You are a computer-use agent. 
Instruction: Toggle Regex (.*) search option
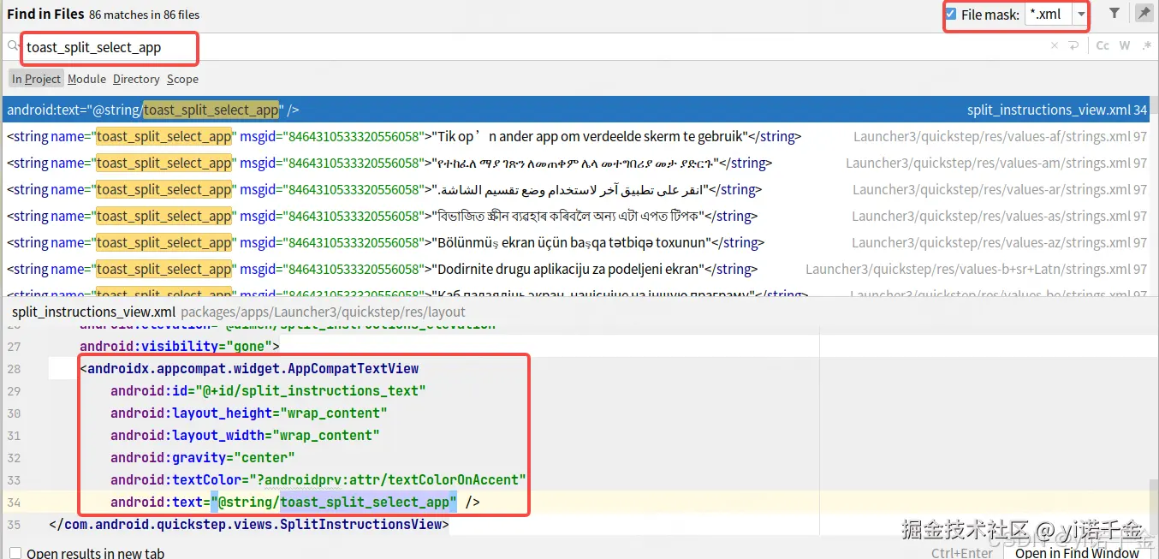click(x=1146, y=46)
